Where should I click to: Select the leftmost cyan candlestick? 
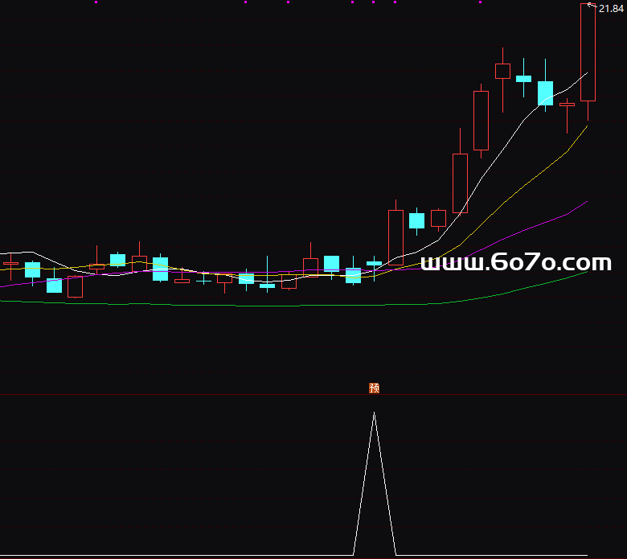32,269
